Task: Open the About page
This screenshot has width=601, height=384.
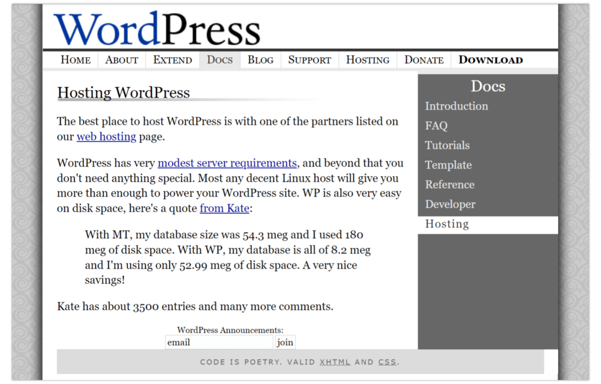Action: pos(121,60)
